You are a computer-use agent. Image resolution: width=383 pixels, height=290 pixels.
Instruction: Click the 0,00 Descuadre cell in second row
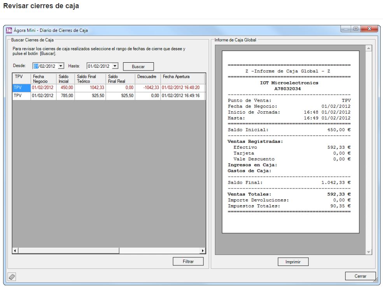pos(148,96)
